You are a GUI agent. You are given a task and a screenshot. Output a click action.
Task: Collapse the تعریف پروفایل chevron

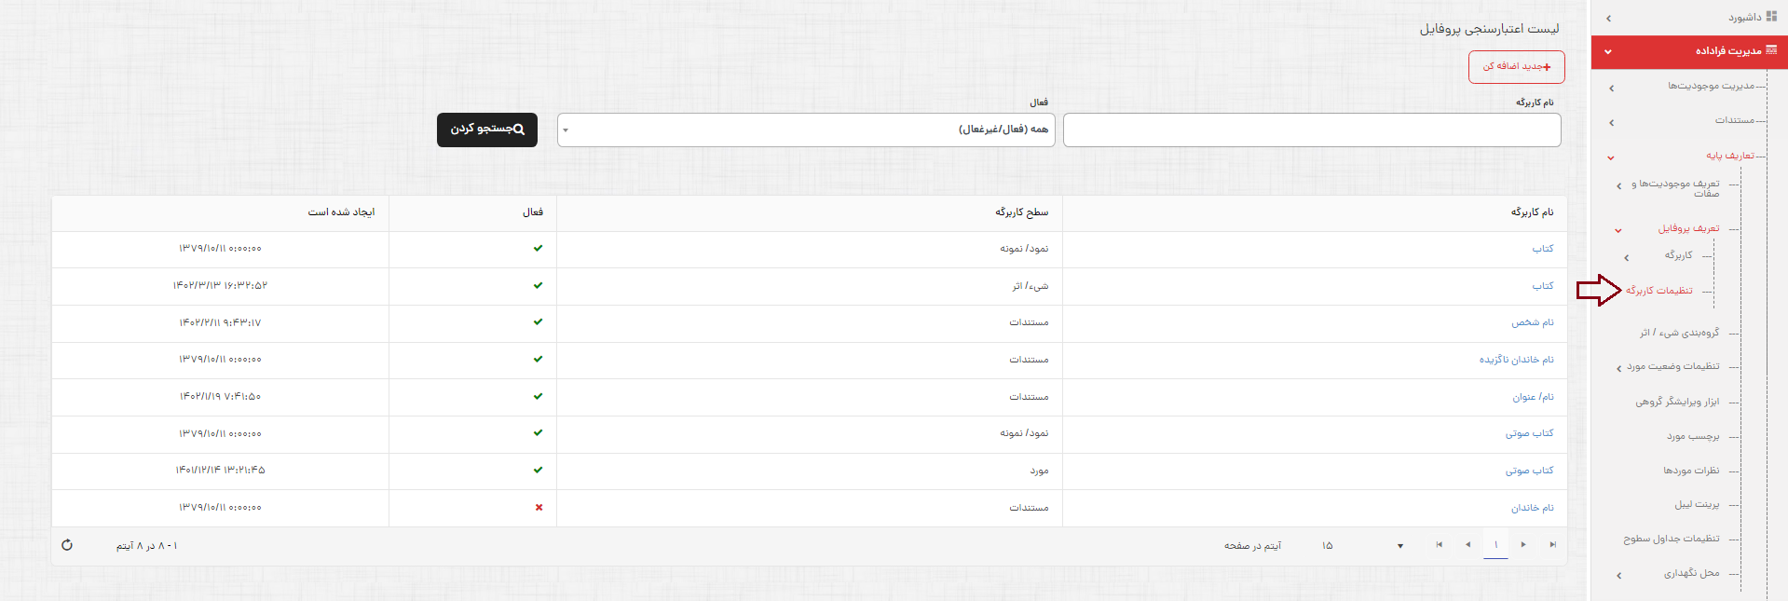click(x=1618, y=230)
